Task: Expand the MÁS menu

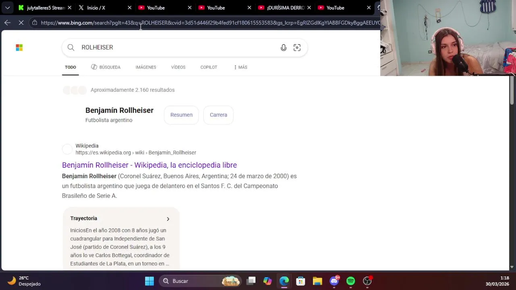Action: [240, 67]
